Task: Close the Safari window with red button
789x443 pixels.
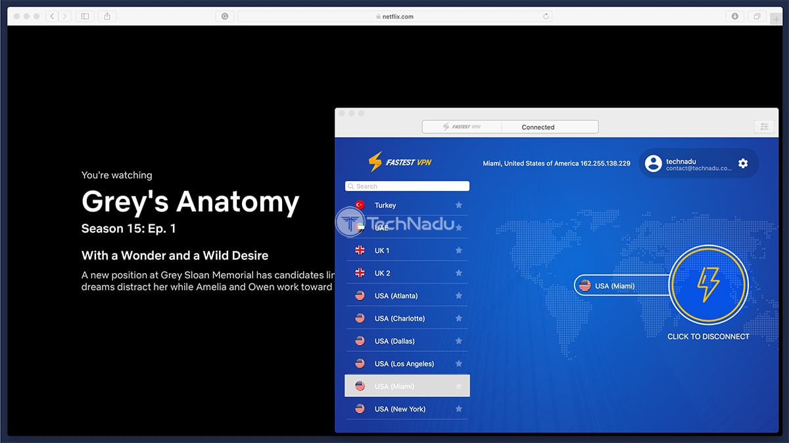Action: [x=17, y=16]
